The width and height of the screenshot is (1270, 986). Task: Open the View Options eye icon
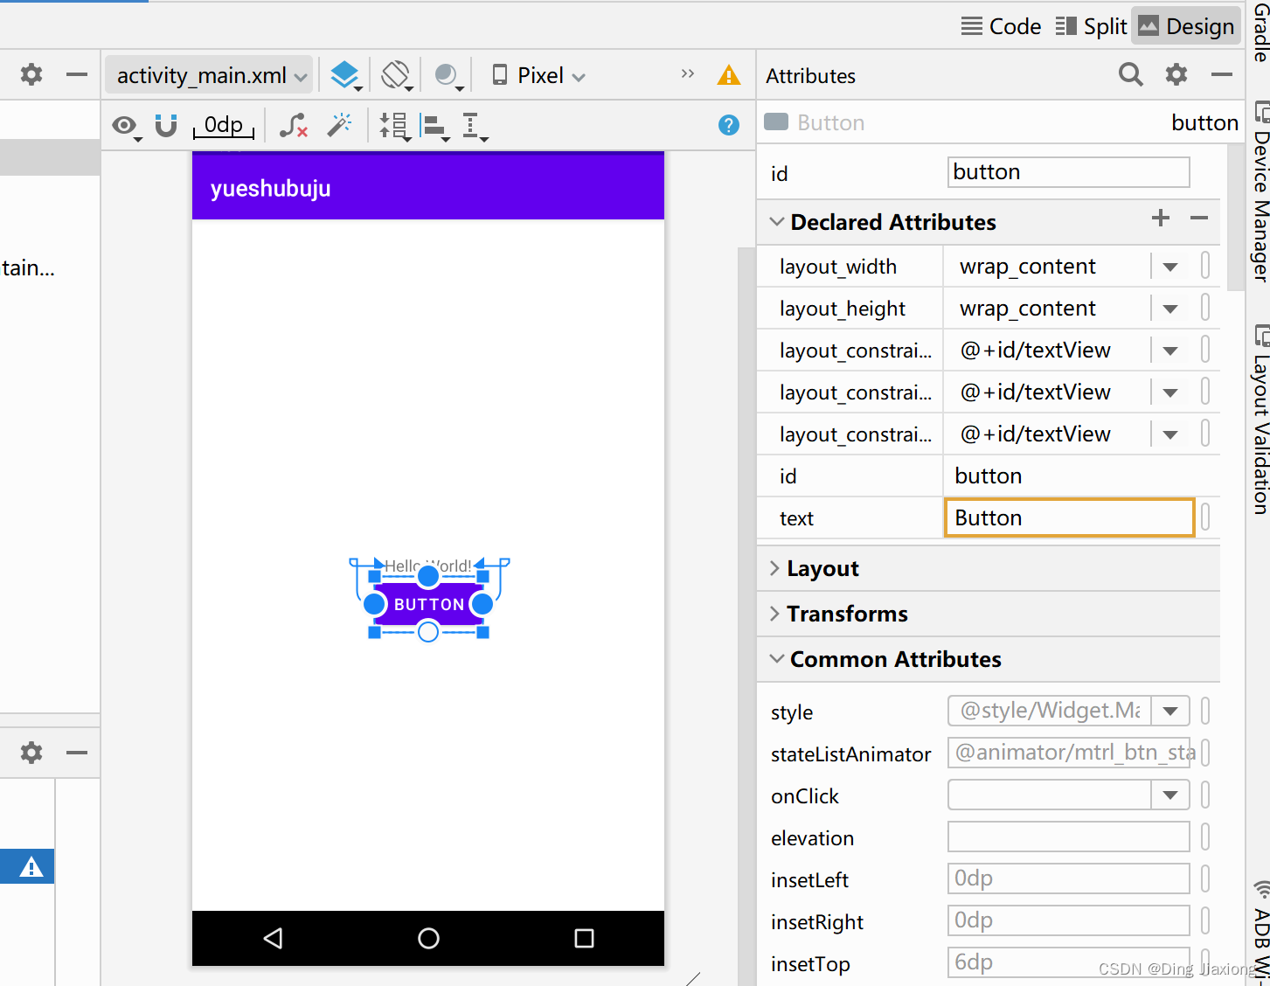coord(125,125)
